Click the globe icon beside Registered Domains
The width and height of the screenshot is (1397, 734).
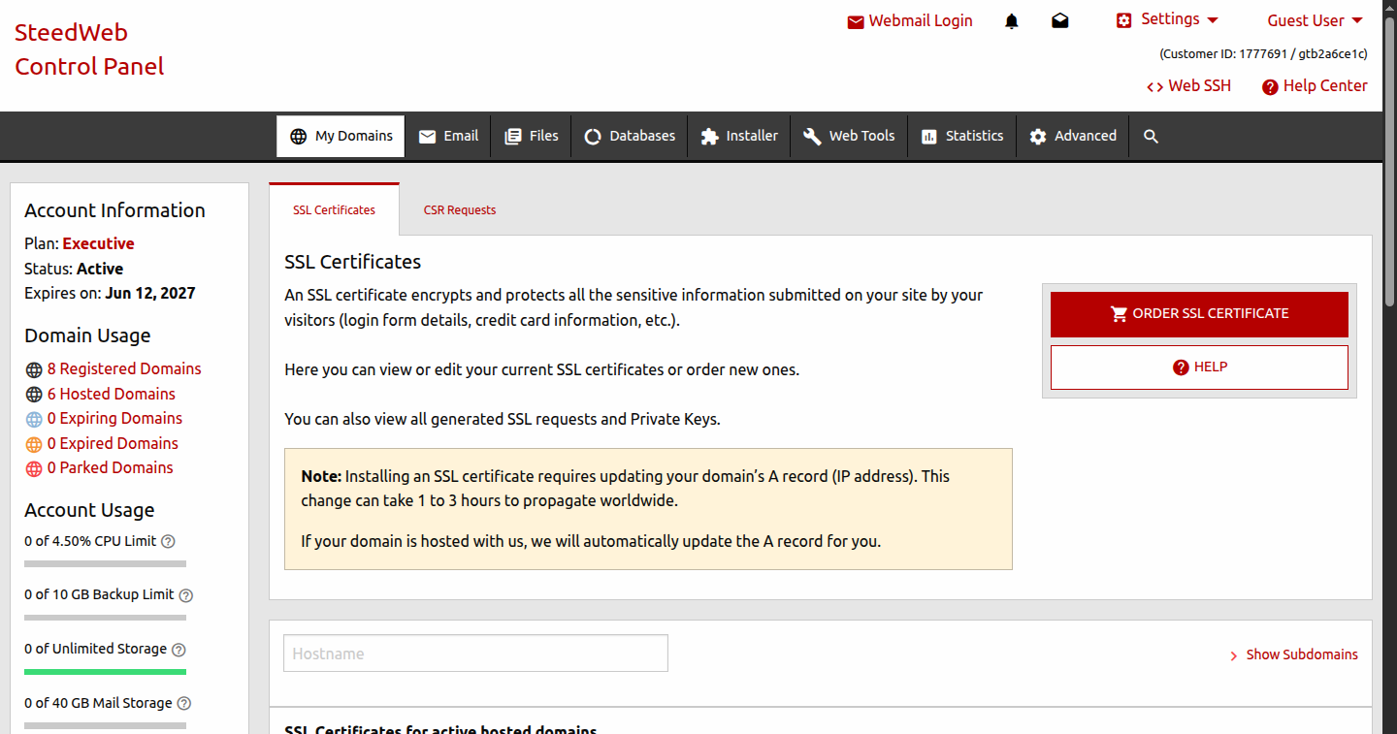[34, 369]
